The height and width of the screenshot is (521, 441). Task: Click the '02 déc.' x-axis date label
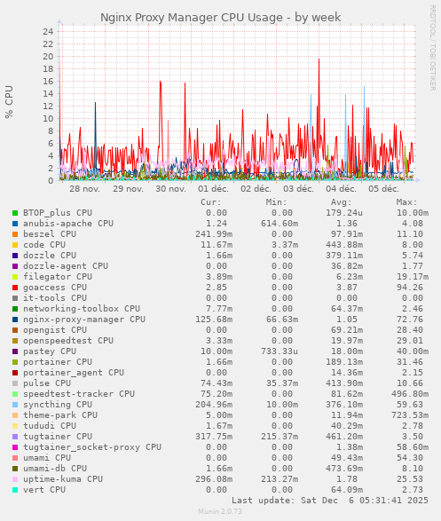tap(256, 189)
